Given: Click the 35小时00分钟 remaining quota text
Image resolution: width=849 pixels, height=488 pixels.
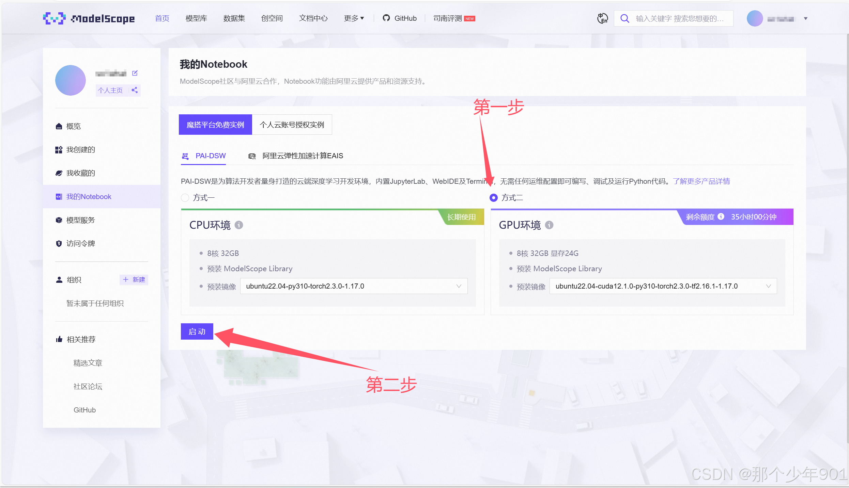Looking at the screenshot, I should [x=754, y=217].
